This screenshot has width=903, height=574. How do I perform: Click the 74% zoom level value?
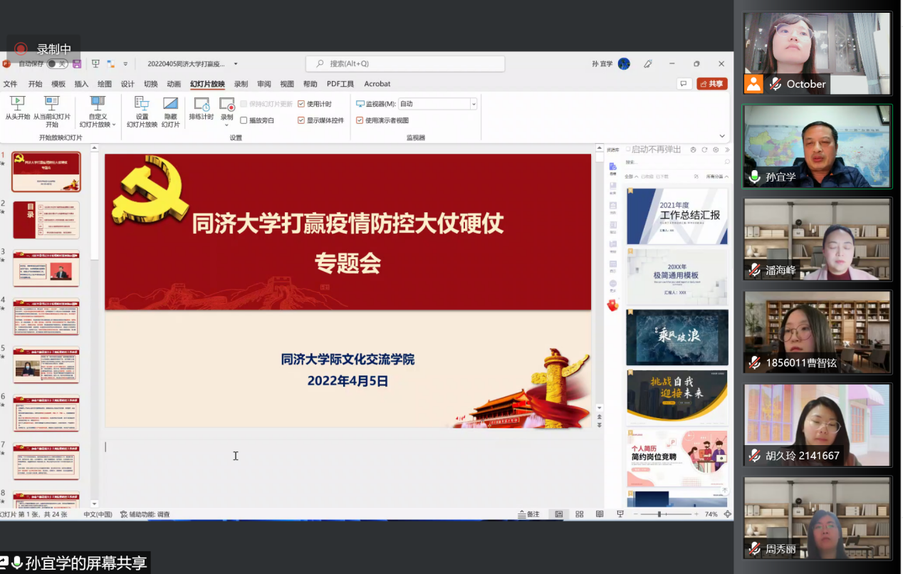[x=711, y=514]
